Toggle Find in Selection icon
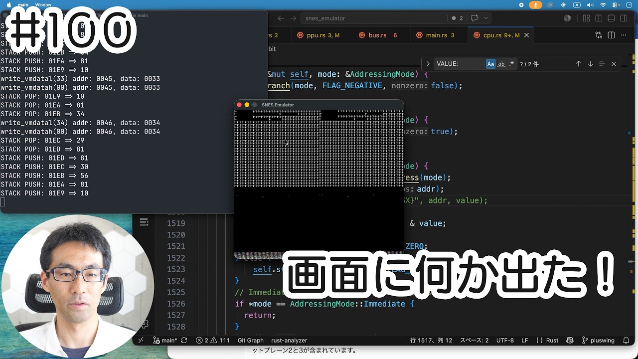 coord(602,64)
